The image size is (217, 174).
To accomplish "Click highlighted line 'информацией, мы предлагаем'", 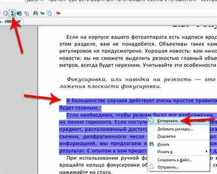I will tap(103, 143).
